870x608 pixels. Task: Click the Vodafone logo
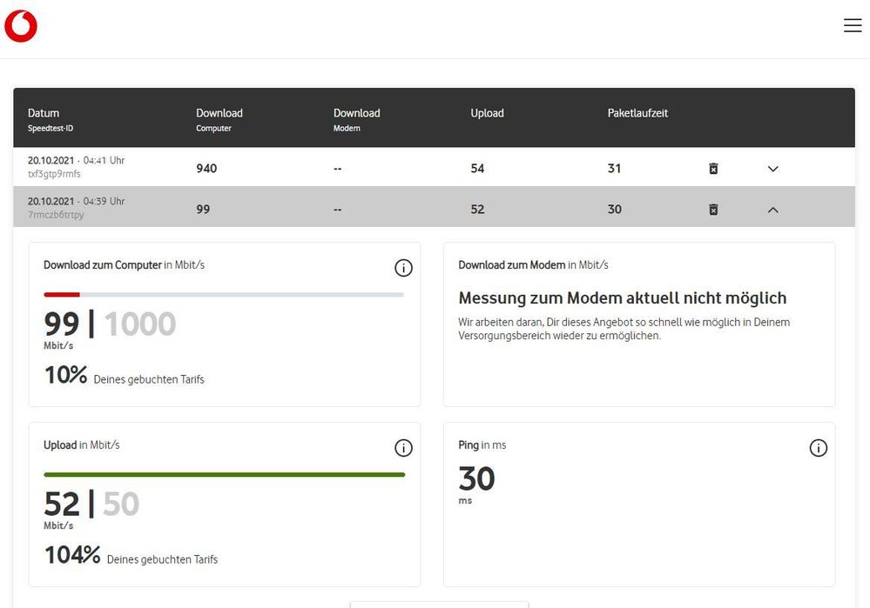point(21,25)
